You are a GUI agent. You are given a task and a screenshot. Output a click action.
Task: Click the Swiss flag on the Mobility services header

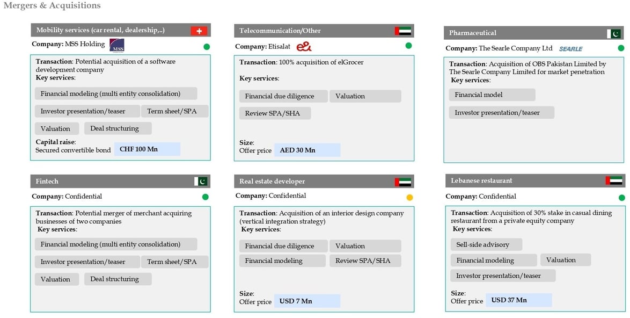click(199, 31)
